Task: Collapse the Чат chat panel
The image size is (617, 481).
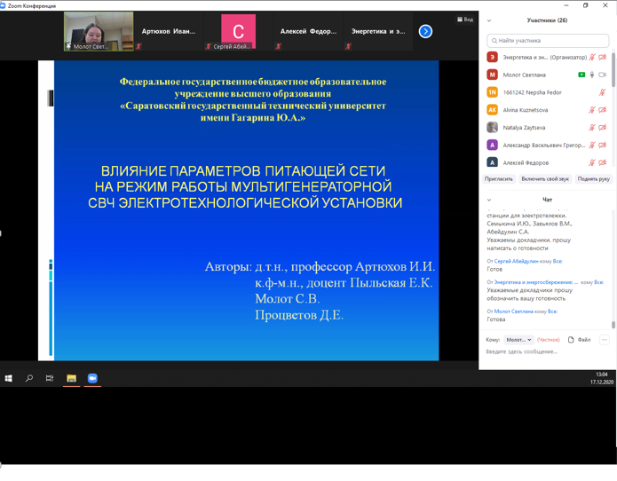Action: click(489, 200)
